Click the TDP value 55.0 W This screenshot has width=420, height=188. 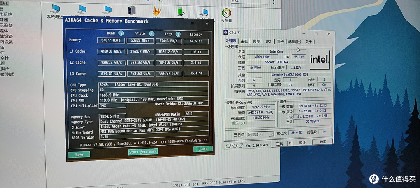coord(299,57)
